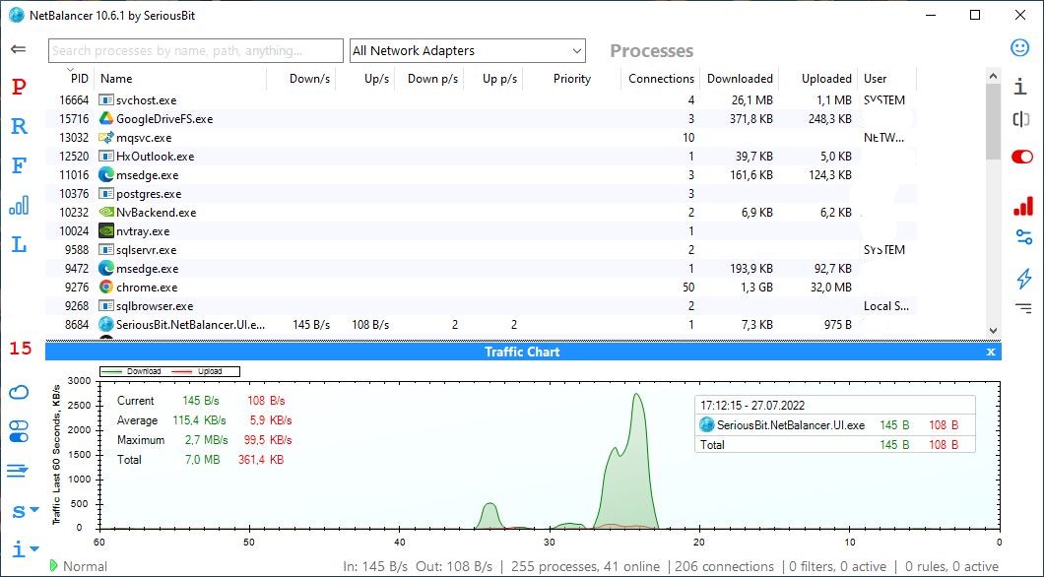Sort by the Downloaded column header
Image resolution: width=1044 pixels, height=577 pixels.
click(x=740, y=79)
